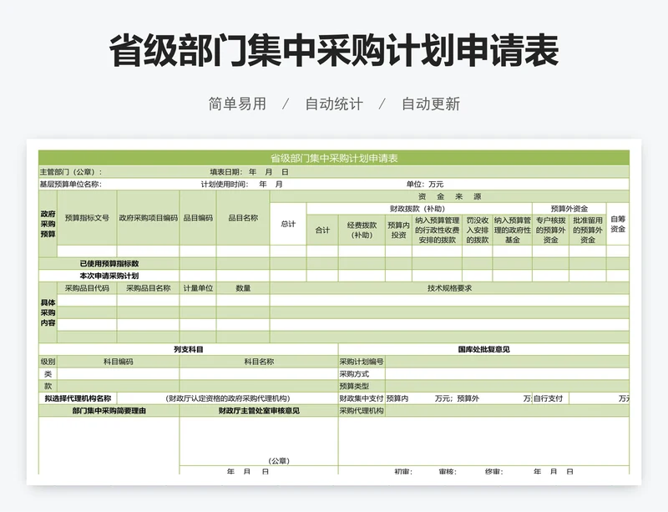Click the 款 row label cell

point(48,386)
